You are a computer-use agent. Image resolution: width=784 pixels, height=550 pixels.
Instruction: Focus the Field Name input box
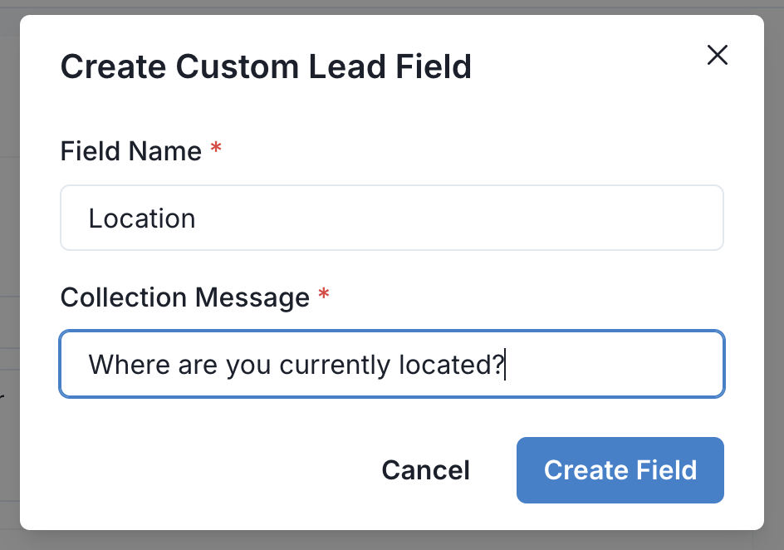pos(392,218)
